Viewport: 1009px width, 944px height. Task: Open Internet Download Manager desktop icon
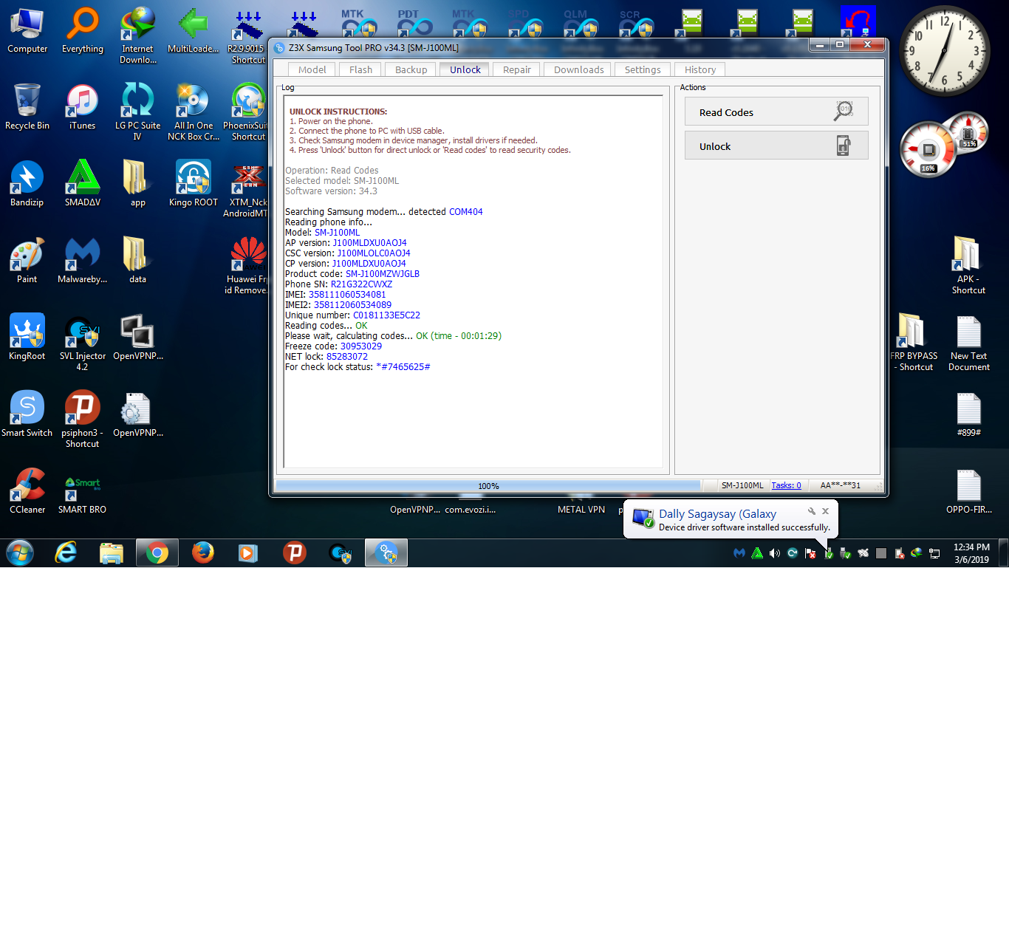click(x=138, y=35)
